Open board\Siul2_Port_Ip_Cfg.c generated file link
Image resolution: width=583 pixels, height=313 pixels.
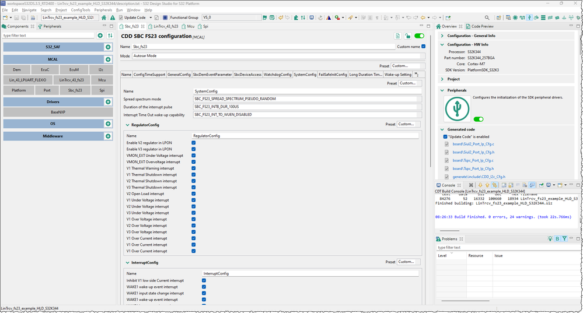pos(473,144)
